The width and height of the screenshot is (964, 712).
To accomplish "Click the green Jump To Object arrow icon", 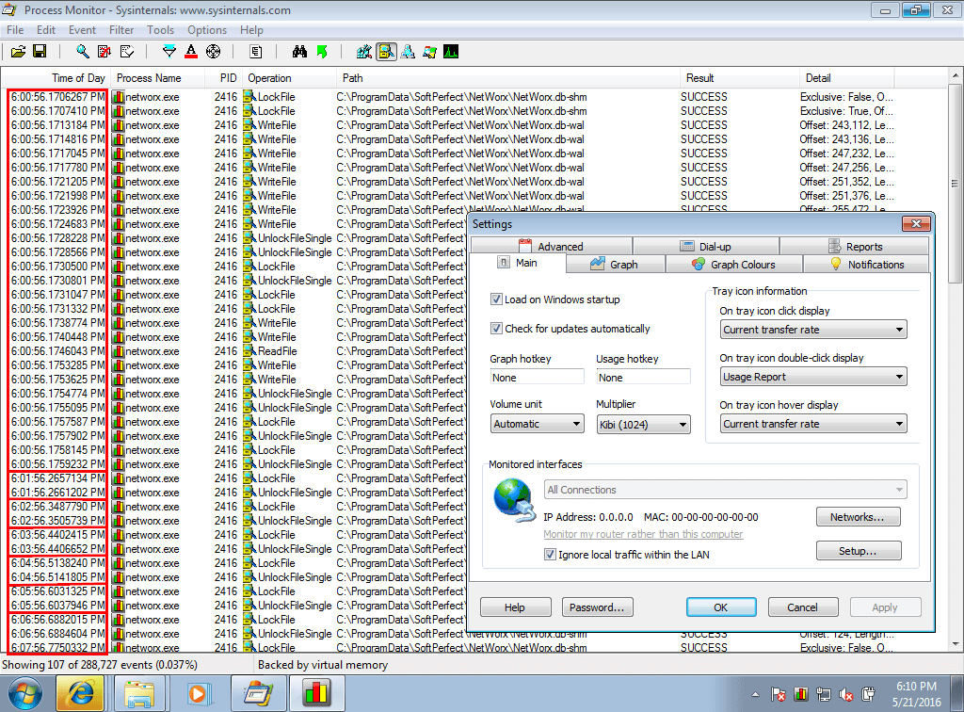I will (322, 52).
